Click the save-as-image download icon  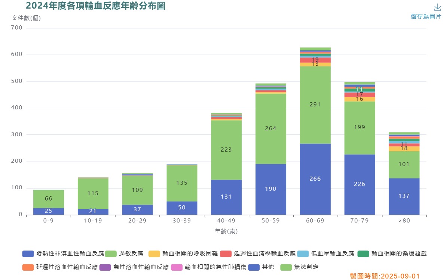(x=437, y=7)
